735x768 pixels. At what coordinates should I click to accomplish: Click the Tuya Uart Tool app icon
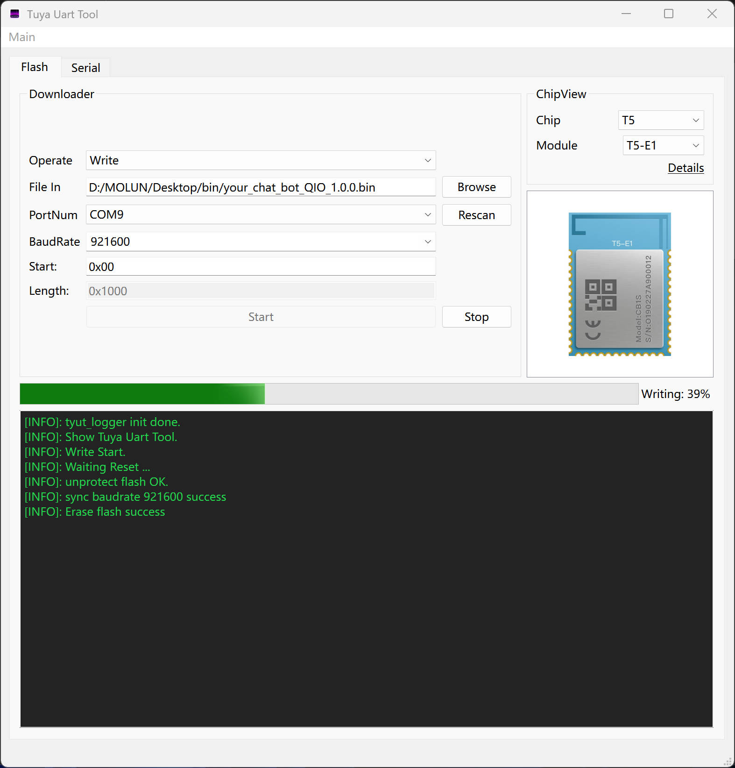(x=14, y=14)
